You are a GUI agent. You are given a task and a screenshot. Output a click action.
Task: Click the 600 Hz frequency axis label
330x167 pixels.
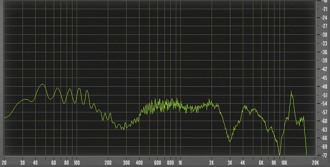157,162
